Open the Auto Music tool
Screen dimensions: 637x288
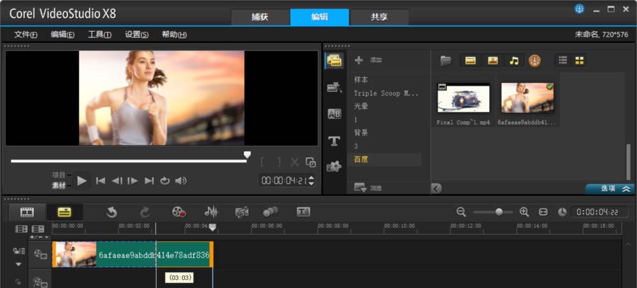click(x=241, y=212)
